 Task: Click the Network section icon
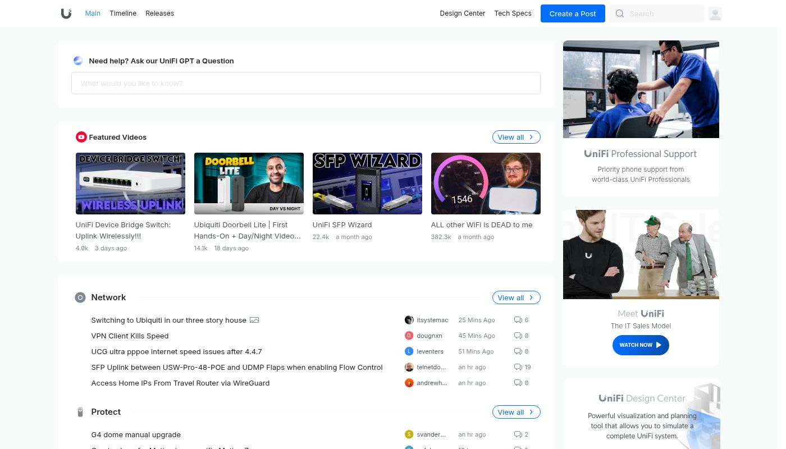coord(80,297)
